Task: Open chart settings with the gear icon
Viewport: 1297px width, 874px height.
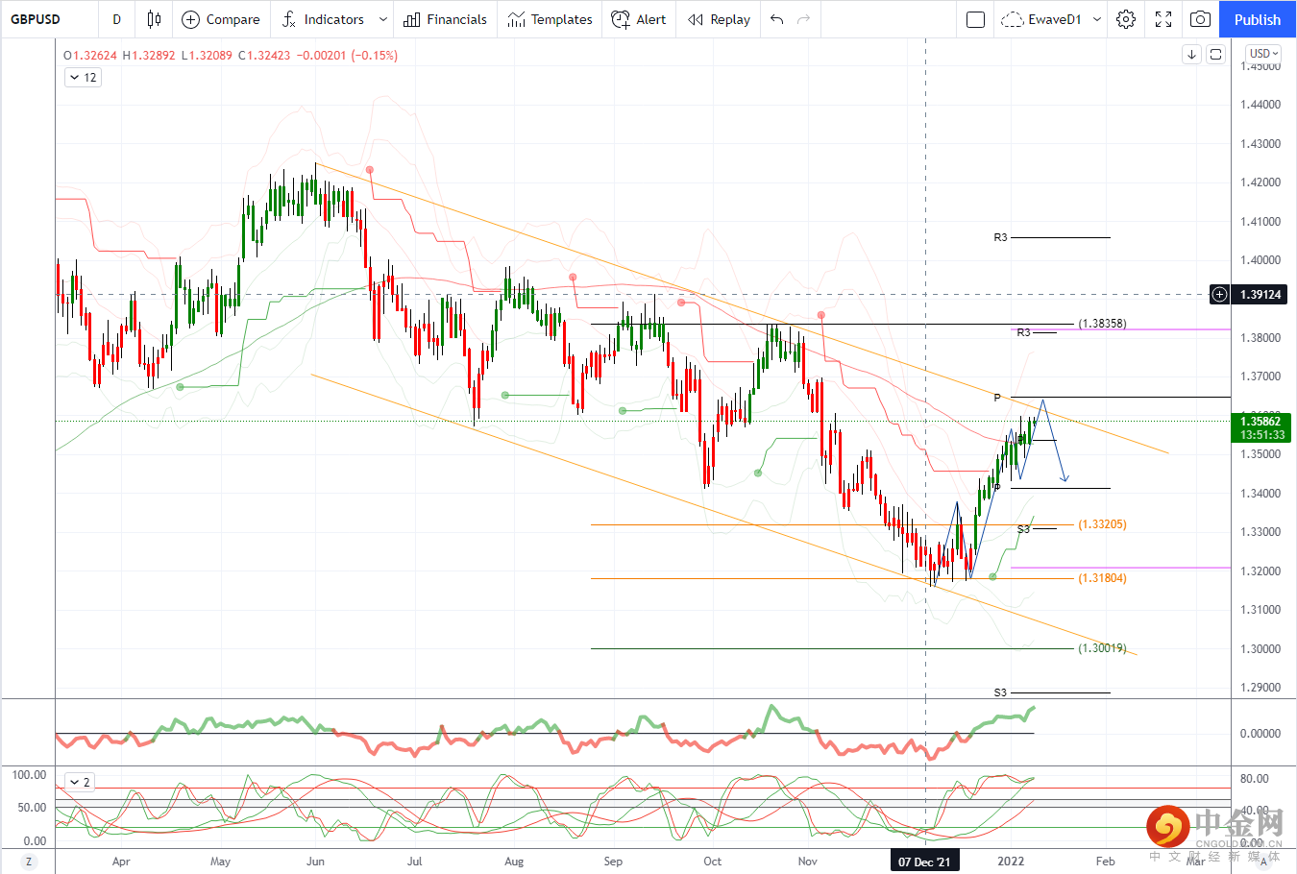Action: pos(1126,19)
